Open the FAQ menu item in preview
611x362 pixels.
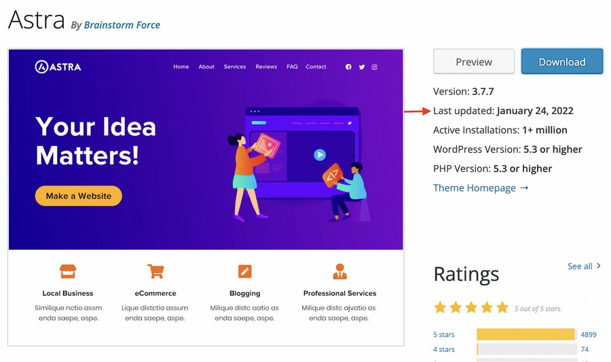pos(292,67)
